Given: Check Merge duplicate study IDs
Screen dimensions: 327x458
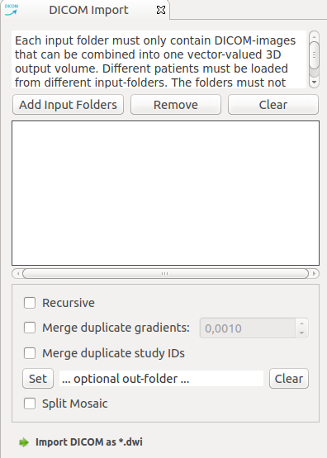Looking at the screenshot, I should (x=30, y=353).
